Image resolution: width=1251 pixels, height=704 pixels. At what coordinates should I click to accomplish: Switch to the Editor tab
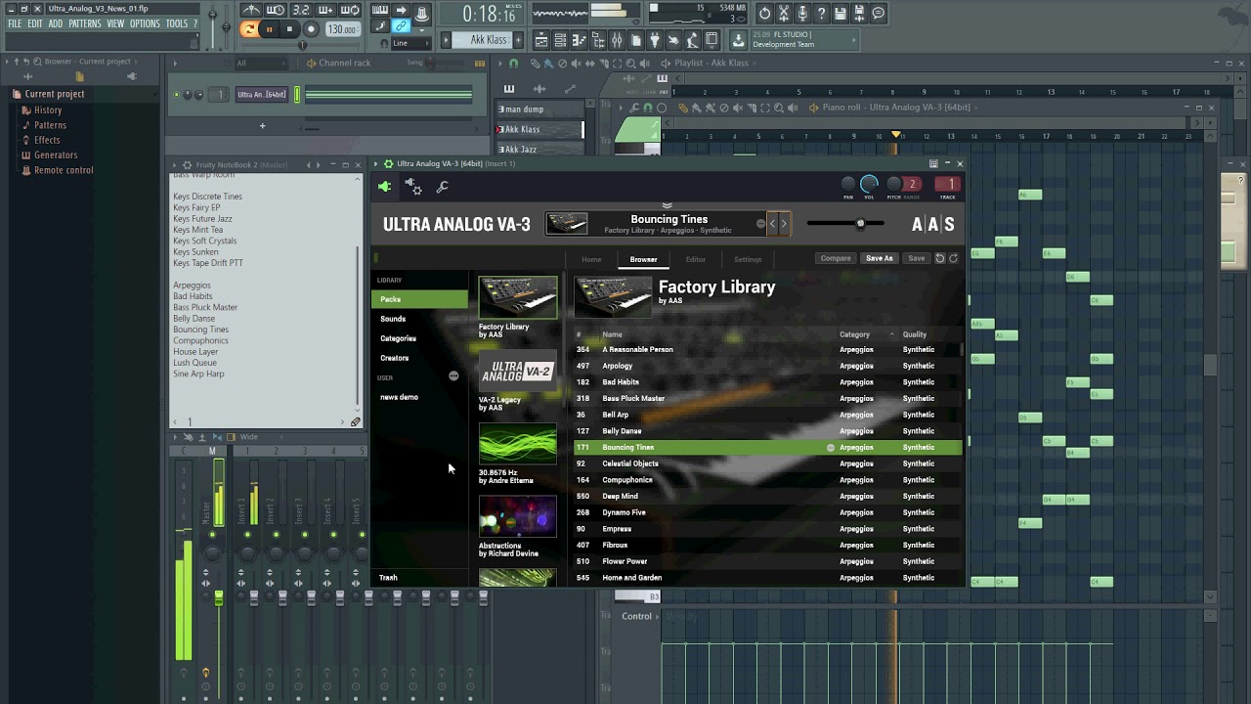pos(695,259)
